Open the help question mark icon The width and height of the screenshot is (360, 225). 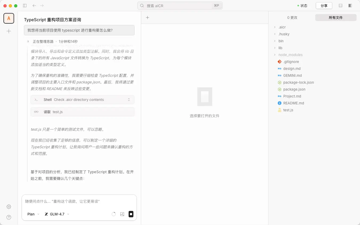[9, 217]
